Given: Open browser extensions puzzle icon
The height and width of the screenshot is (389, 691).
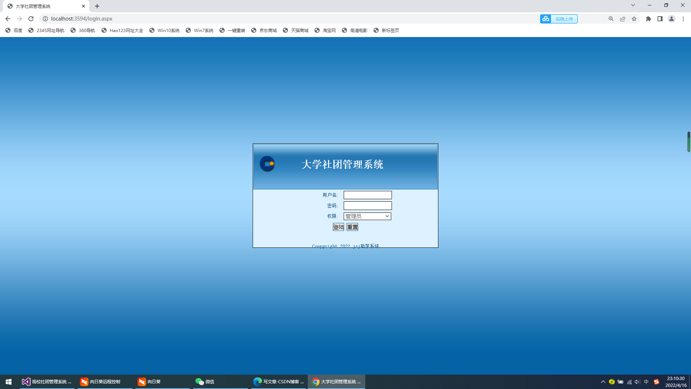Looking at the screenshot, I should pos(648,19).
